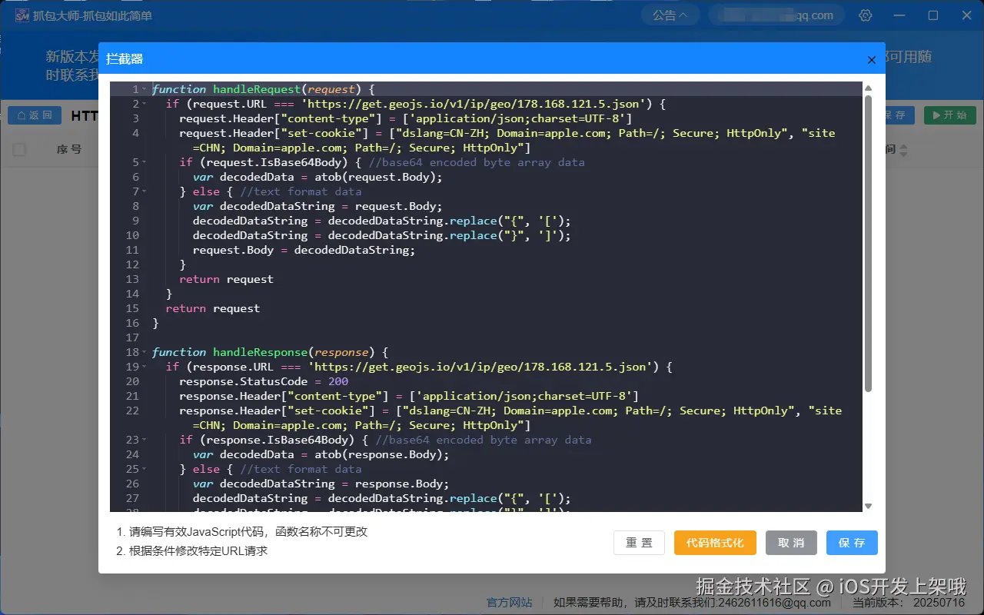Fold the if block at line 2
The width and height of the screenshot is (984, 615).
(x=144, y=104)
